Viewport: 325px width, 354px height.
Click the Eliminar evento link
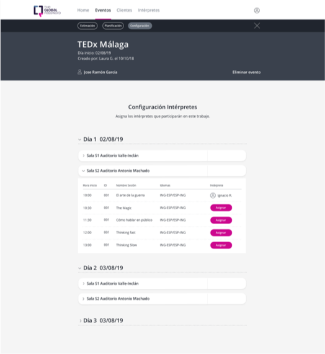[246, 72]
